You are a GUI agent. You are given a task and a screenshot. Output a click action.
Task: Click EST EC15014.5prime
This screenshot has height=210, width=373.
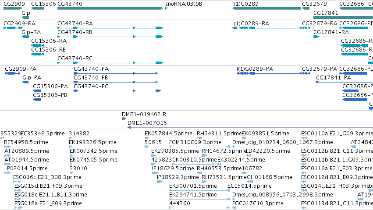click(x=249, y=186)
